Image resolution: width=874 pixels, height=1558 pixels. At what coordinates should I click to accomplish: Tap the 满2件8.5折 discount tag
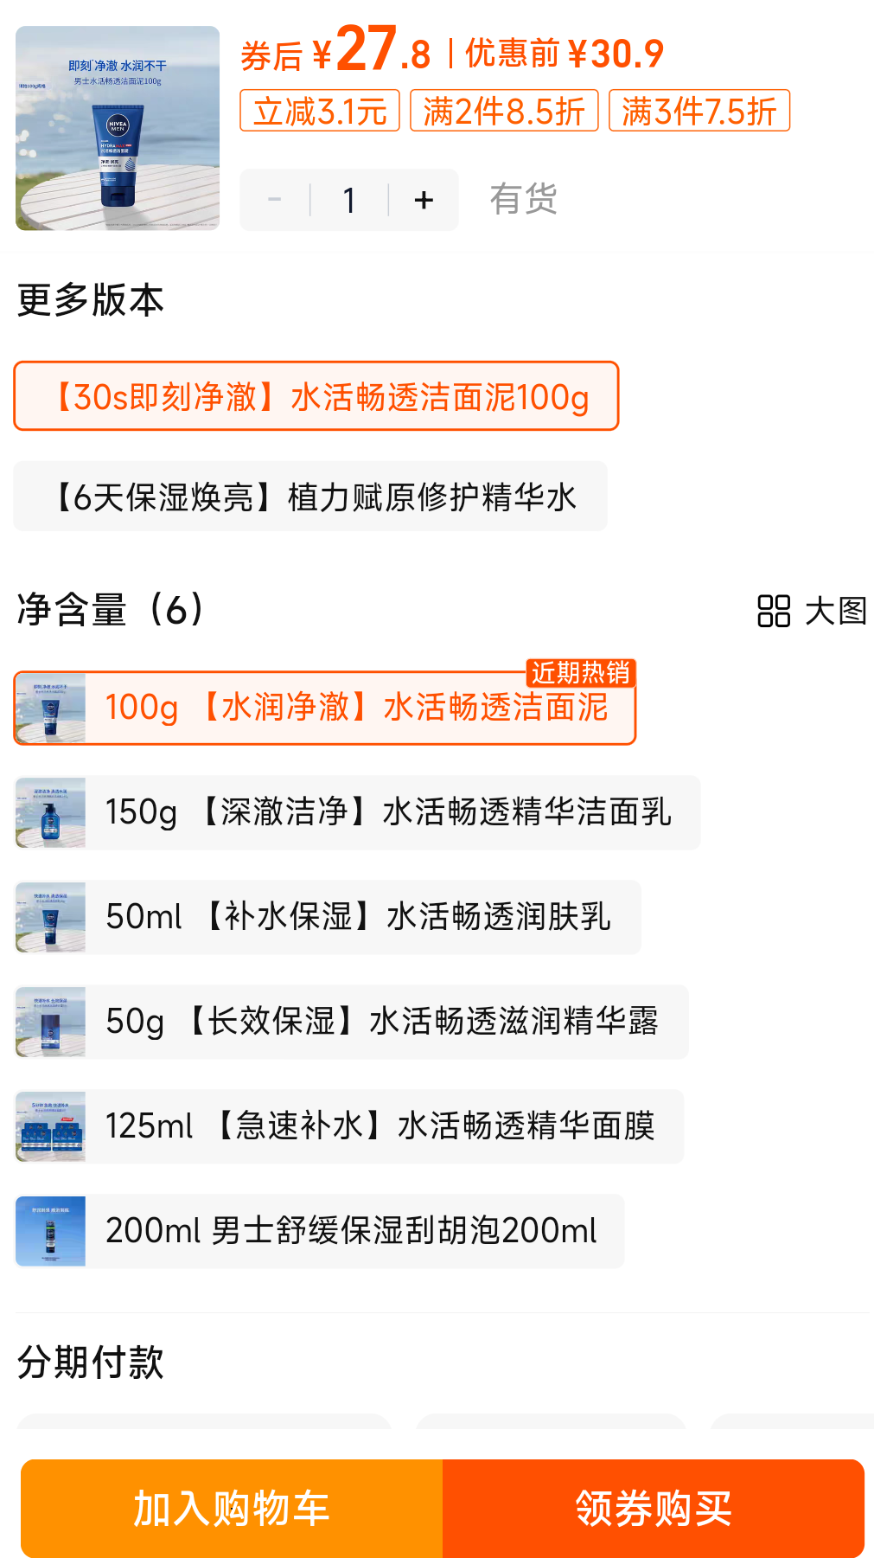(x=504, y=111)
